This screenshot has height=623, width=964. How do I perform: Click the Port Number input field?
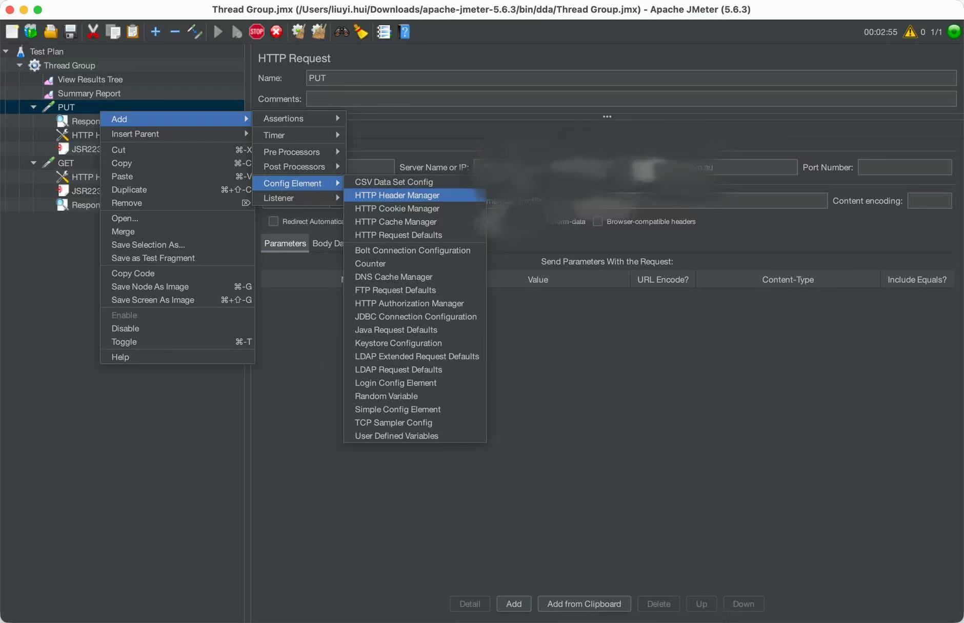[905, 167]
